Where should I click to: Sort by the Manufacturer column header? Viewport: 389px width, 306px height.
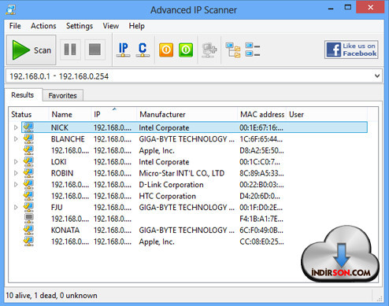[x=187, y=114]
